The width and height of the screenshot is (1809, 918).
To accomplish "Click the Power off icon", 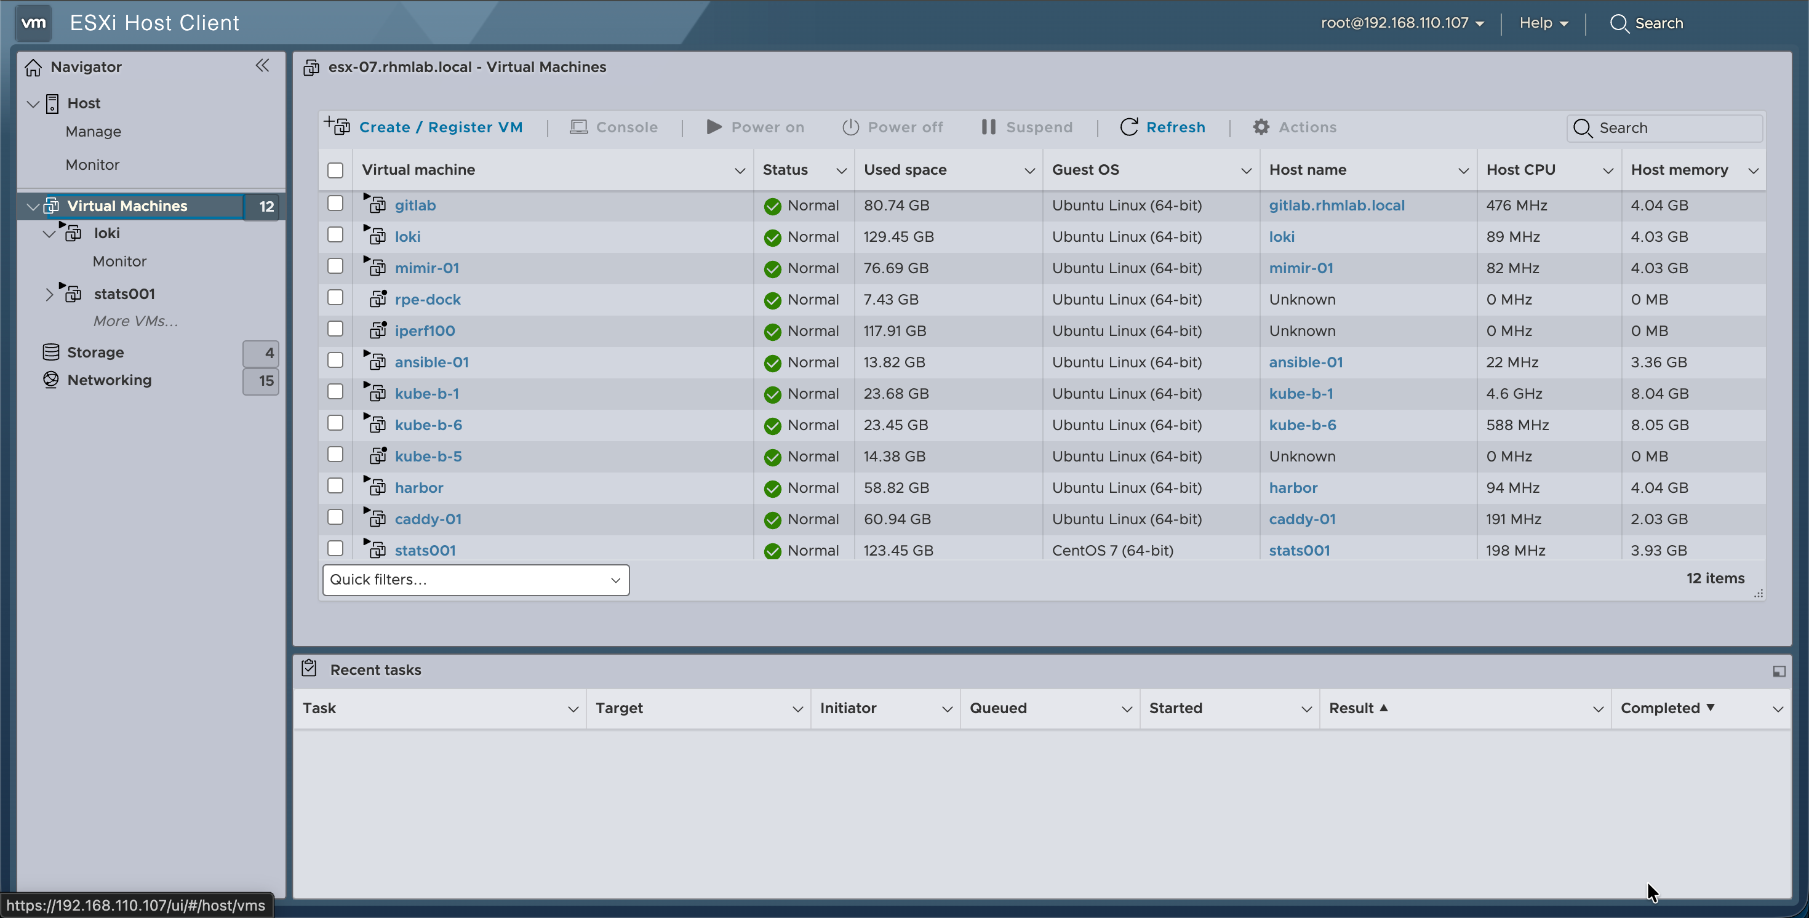I will (850, 127).
